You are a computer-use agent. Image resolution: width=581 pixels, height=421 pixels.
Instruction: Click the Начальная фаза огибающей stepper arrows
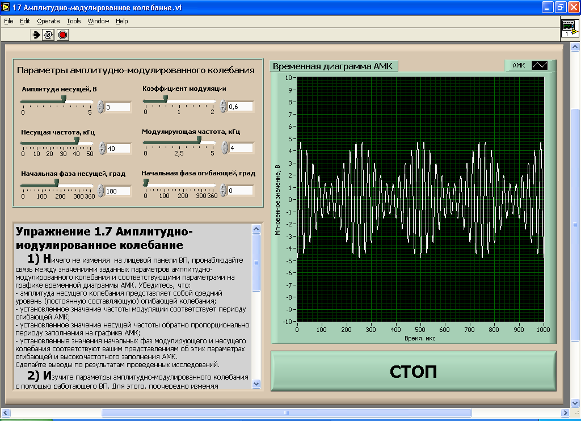(223, 191)
